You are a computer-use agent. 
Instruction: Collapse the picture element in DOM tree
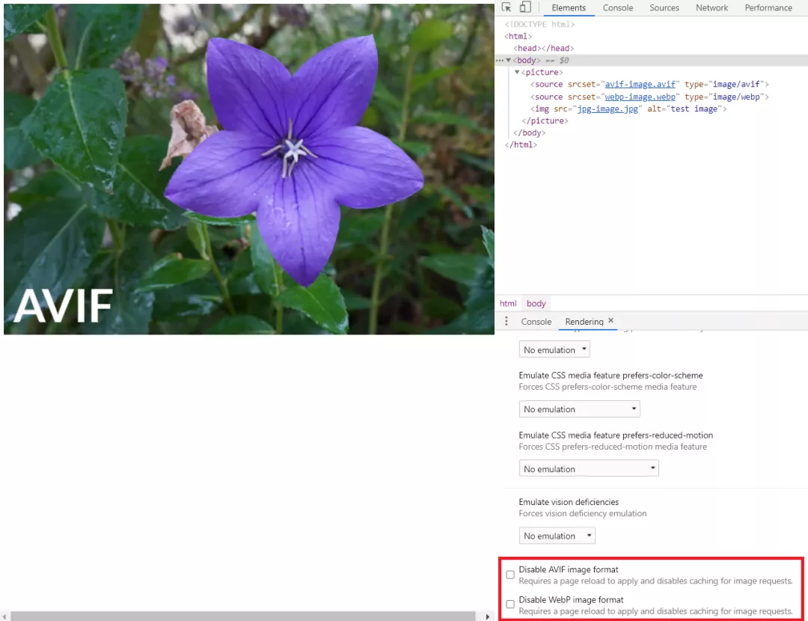pos(517,72)
